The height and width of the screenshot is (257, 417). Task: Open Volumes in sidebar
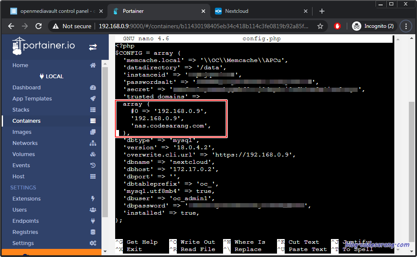[24, 154]
